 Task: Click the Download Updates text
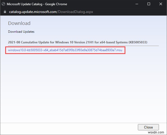(21, 32)
